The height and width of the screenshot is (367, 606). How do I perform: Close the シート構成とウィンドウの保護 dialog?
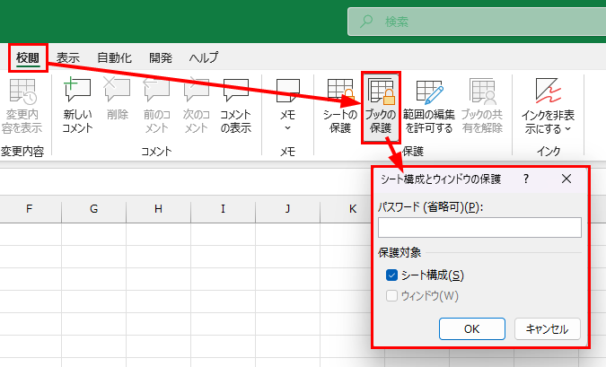[x=566, y=179]
